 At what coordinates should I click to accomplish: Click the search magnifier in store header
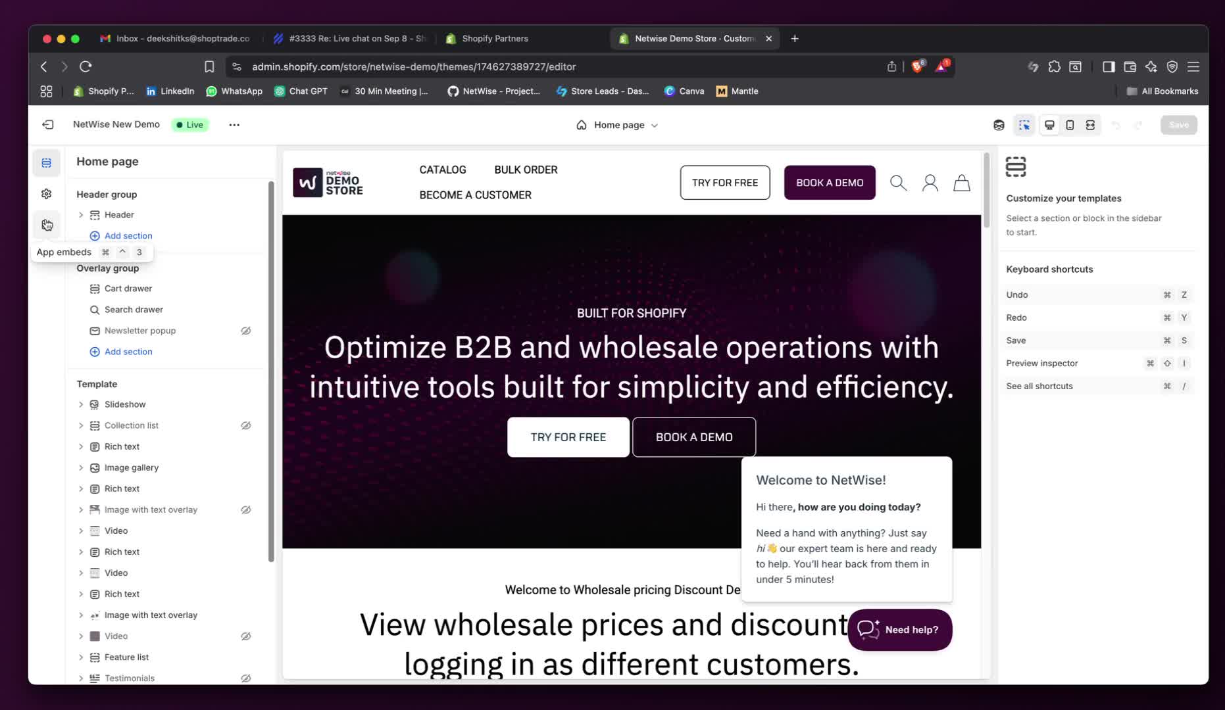(898, 183)
